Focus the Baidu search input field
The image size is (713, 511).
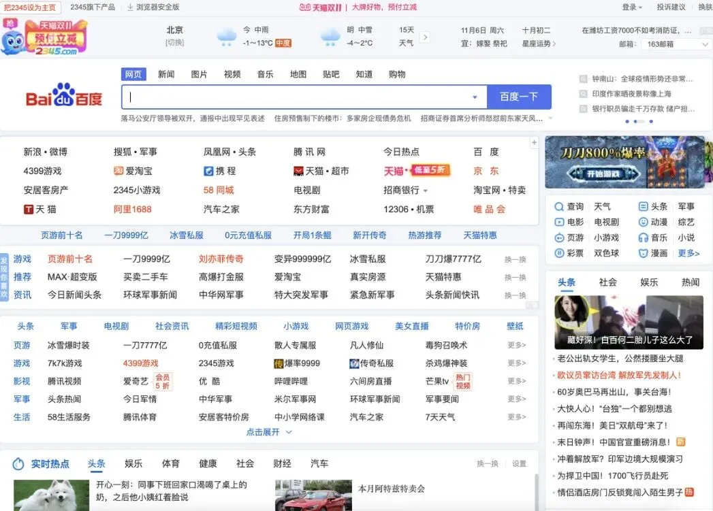tap(304, 97)
